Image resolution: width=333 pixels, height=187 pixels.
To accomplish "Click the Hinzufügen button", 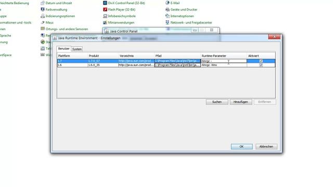I will (240, 102).
